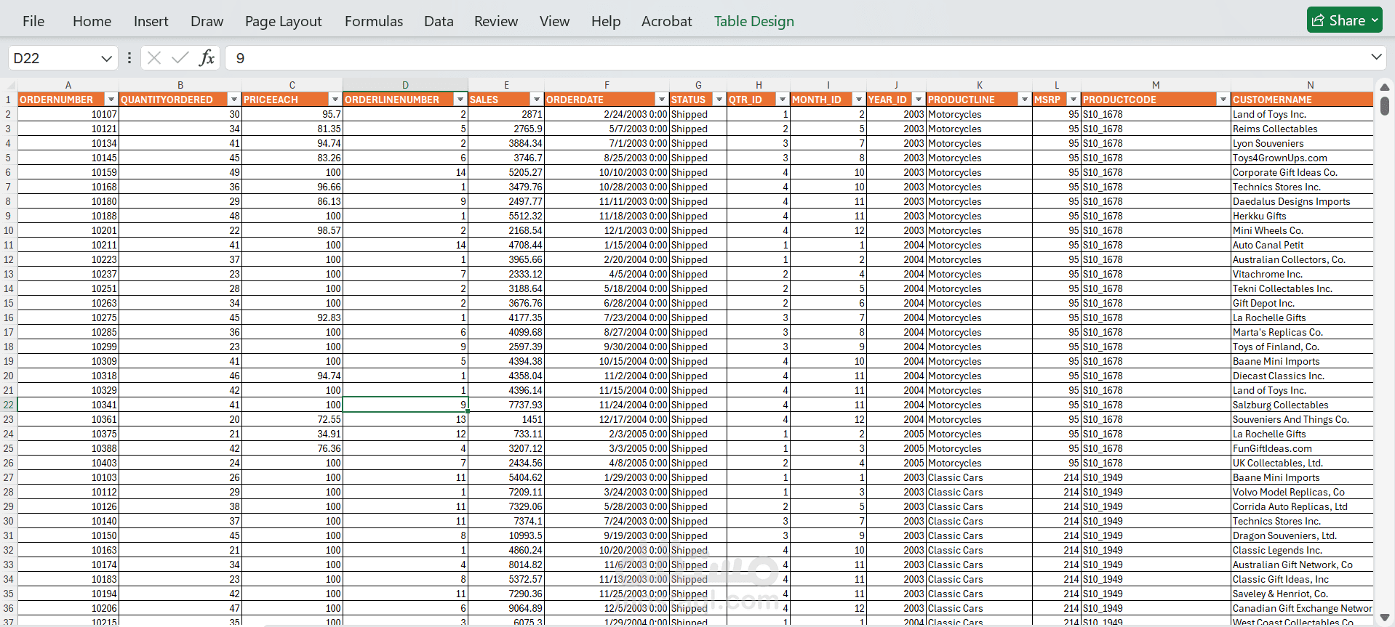This screenshot has width=1395, height=627.
Task: Click price value 34.91
Action: 292,434
